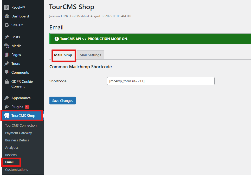The image size is (251, 175).
Task: Open the Customisations submenu
Action: coord(16,170)
